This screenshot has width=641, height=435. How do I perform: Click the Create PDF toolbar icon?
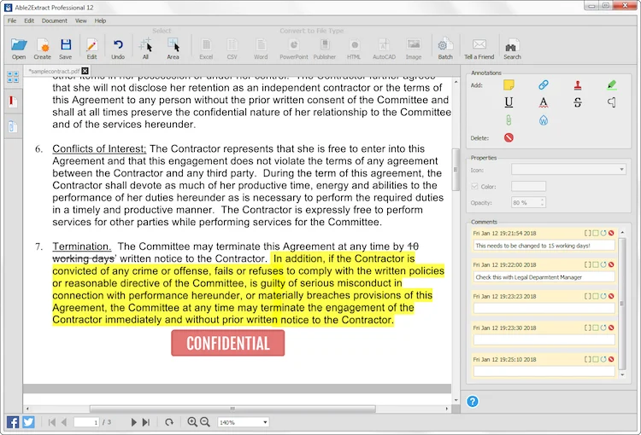click(43, 48)
